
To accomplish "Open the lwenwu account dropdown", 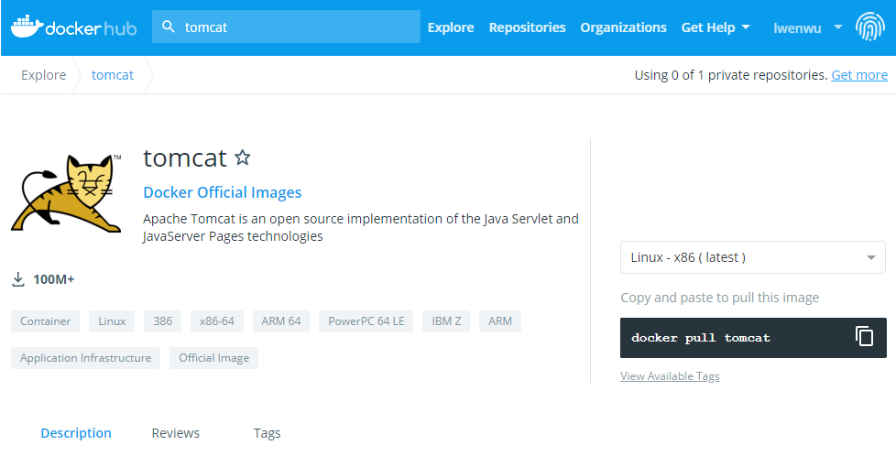I will pyautogui.click(x=808, y=27).
